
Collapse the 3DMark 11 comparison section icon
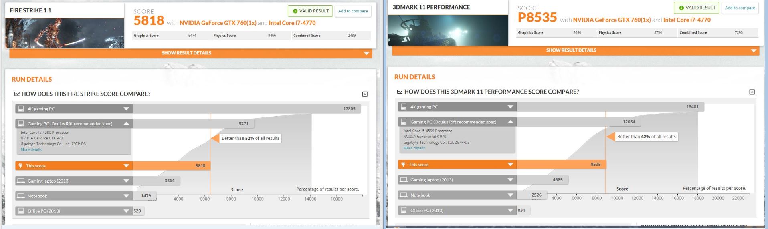[x=752, y=92]
